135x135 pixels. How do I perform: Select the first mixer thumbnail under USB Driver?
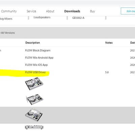tap(34, 84)
